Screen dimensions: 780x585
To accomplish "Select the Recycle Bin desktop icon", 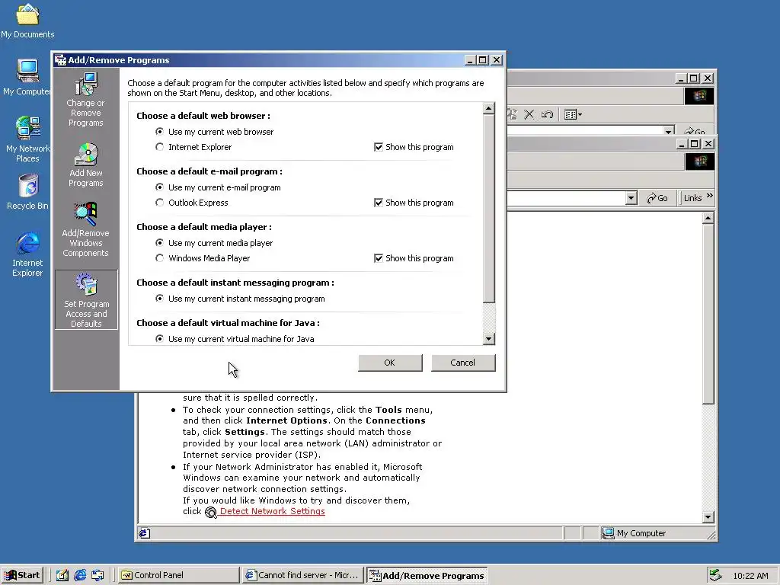I will (28, 191).
